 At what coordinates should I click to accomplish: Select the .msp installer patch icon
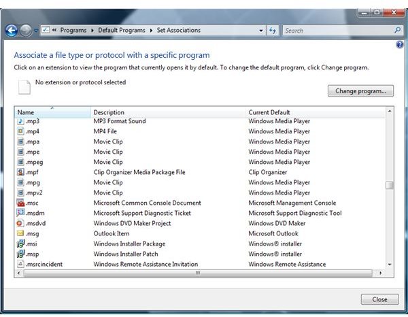tap(20, 254)
